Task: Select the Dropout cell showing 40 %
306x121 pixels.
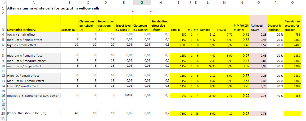Action: tap(275, 95)
